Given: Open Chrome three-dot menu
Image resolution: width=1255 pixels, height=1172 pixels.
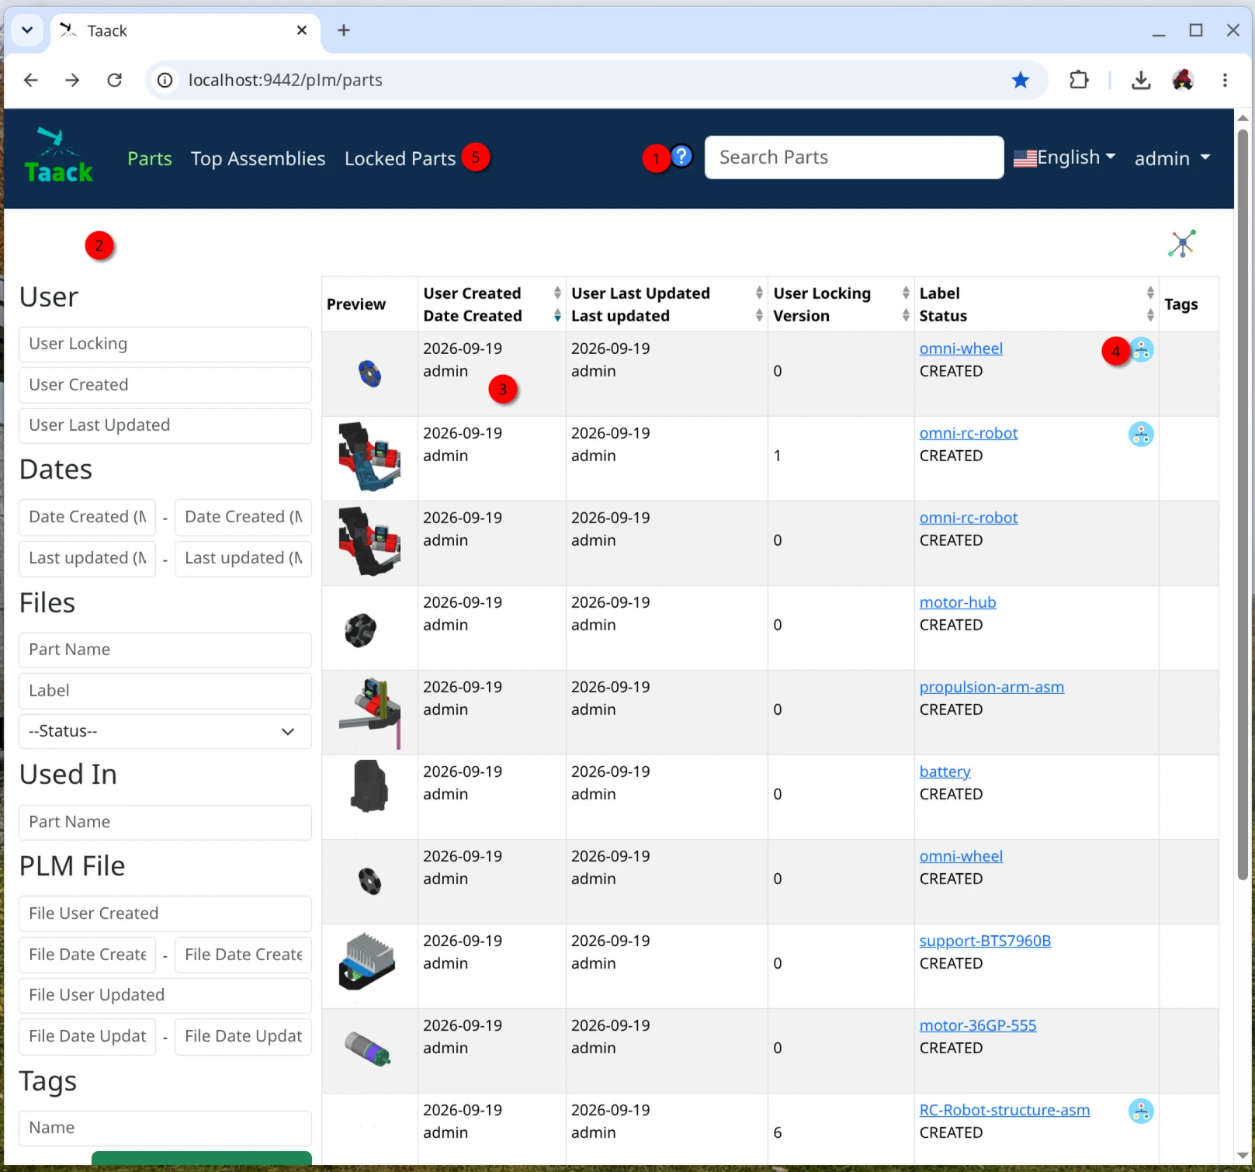Looking at the screenshot, I should point(1225,80).
